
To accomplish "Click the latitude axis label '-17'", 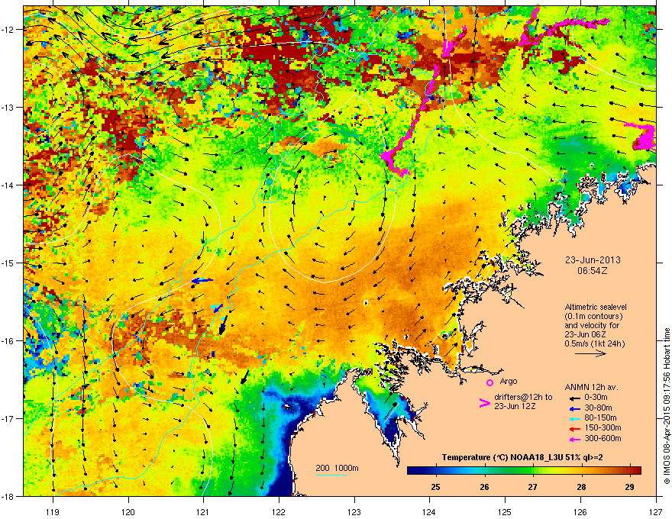I will coord(8,418).
